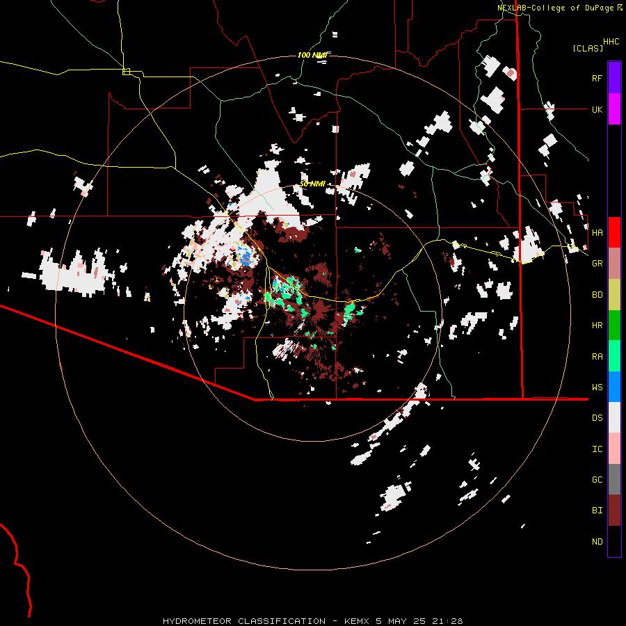Click the UK legend label
This screenshot has width=626, height=626.
coord(597,109)
